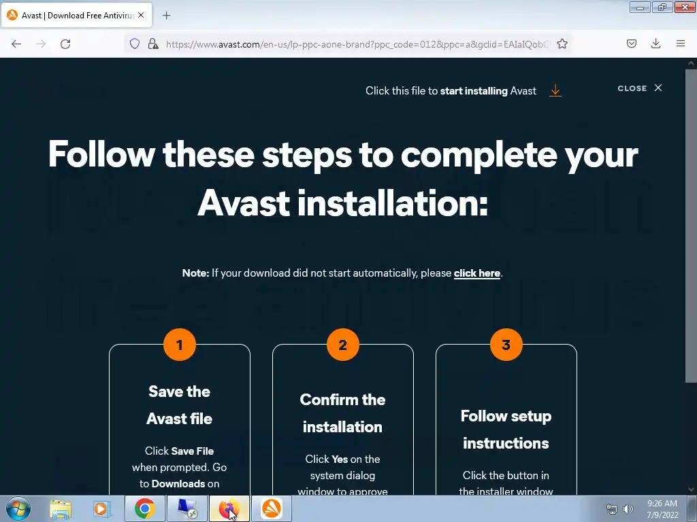This screenshot has height=522, width=697.
Task: Close the Firefox window
Action: tap(685, 7)
